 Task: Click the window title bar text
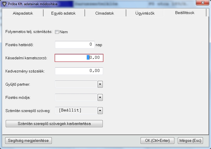pyautogui.click(x=33, y=4)
